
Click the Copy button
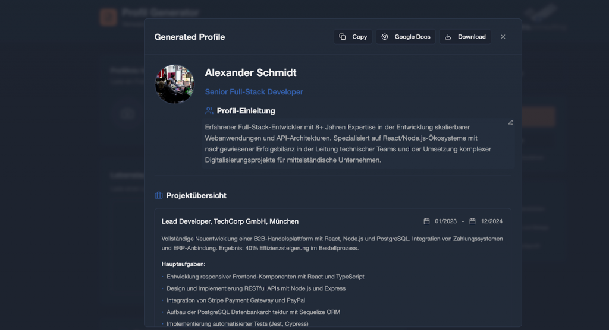click(x=353, y=37)
